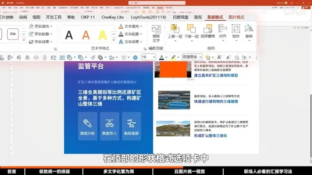312x175 pixels.
Task: Click the 替换文字 alt text icon
Action: [156, 29]
